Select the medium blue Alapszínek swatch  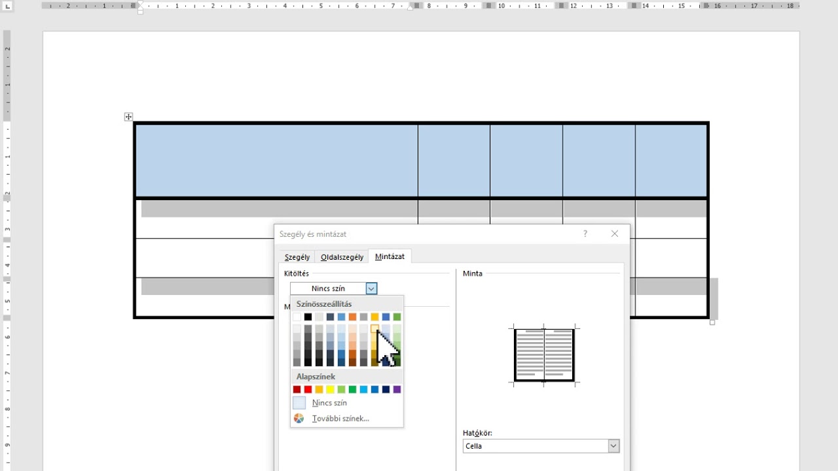[x=375, y=389]
